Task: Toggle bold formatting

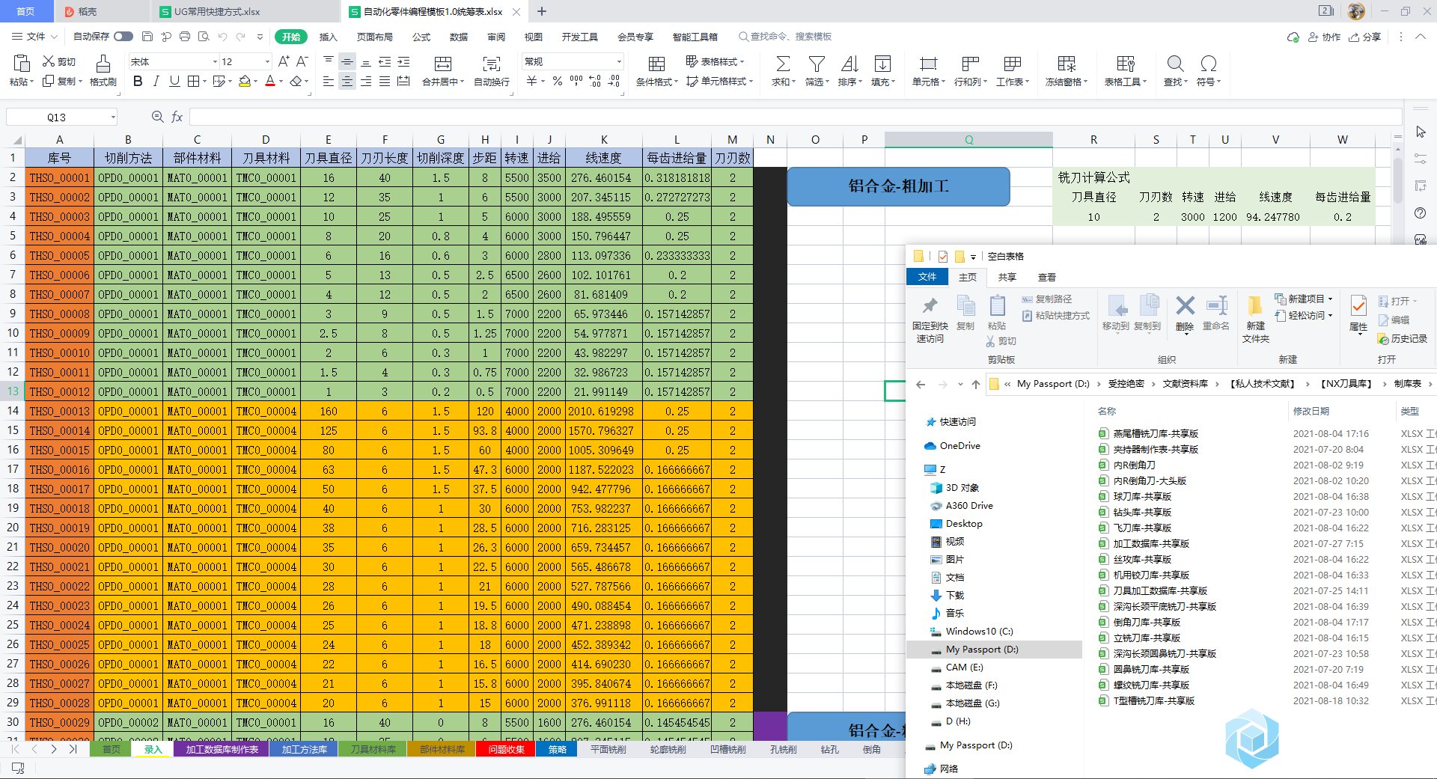Action: 138,81
